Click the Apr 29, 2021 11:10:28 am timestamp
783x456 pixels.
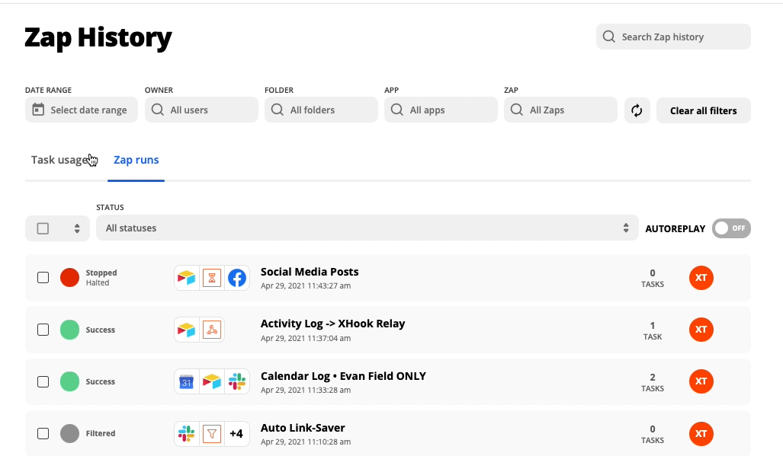point(306,442)
